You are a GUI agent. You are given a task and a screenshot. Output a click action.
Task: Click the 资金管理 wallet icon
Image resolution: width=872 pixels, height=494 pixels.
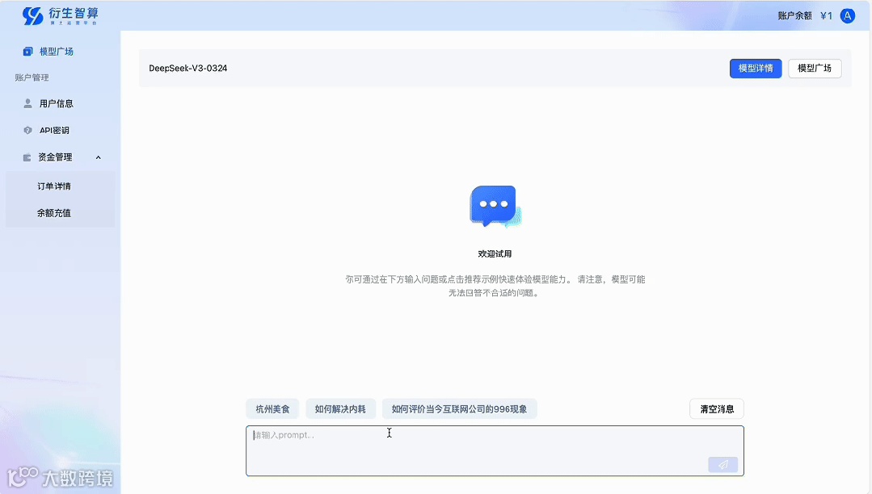point(27,157)
